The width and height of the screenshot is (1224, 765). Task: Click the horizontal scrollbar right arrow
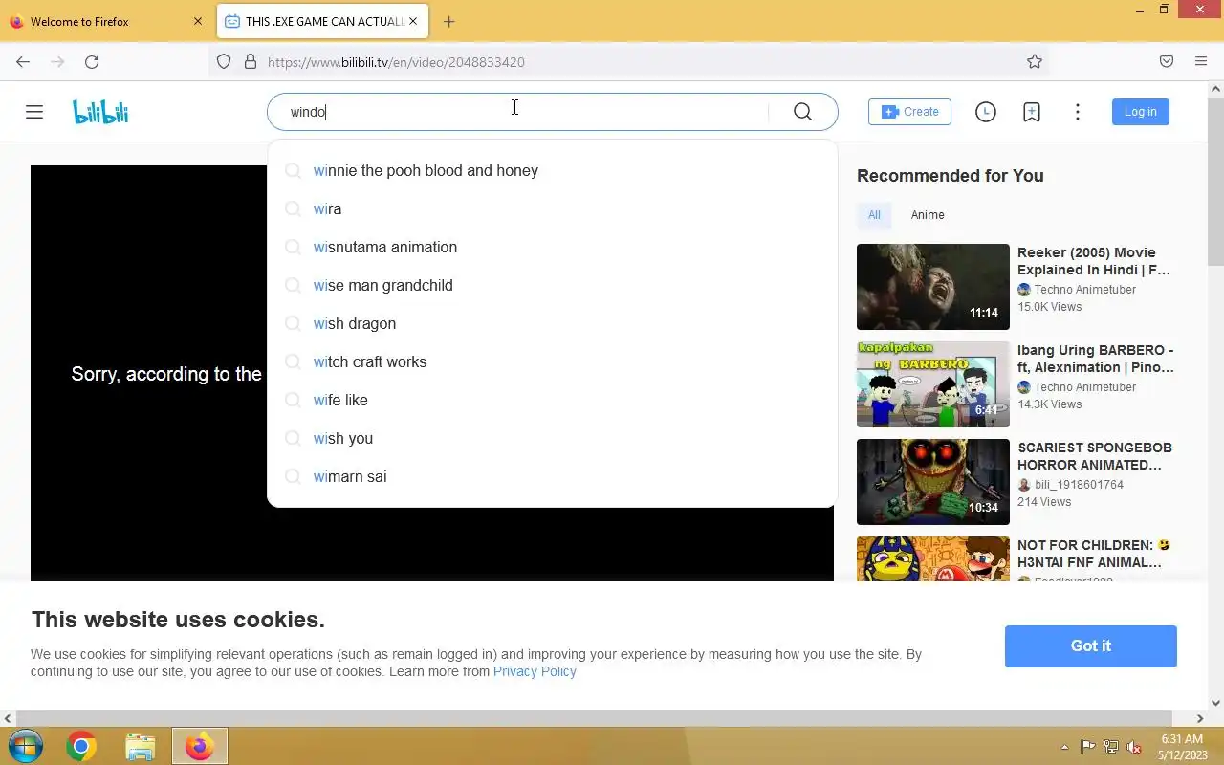pyautogui.click(x=1200, y=718)
